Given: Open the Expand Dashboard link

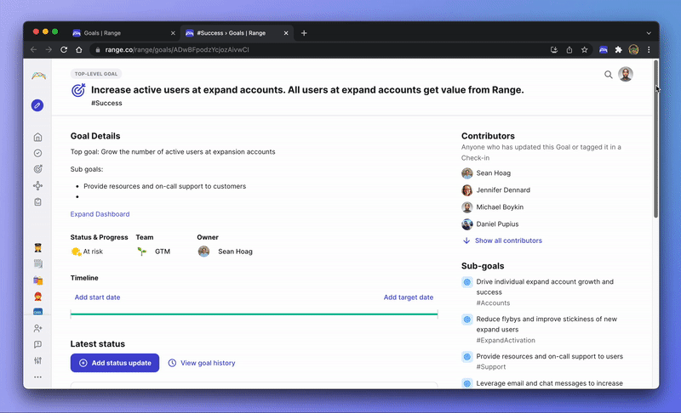Looking at the screenshot, I should [100, 214].
